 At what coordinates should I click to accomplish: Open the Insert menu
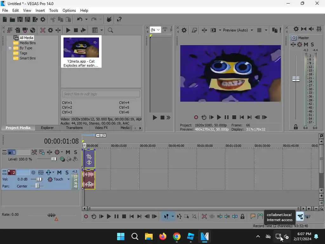coord(40,10)
